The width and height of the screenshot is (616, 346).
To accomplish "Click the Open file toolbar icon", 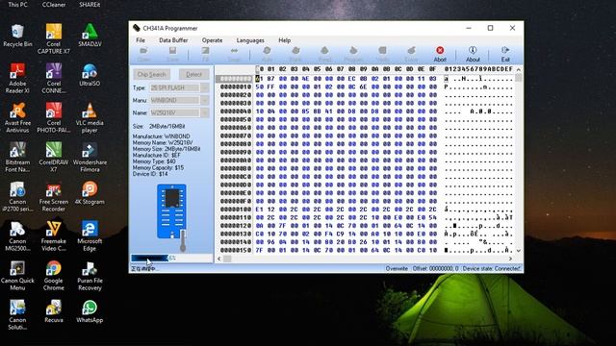I will coord(143,54).
